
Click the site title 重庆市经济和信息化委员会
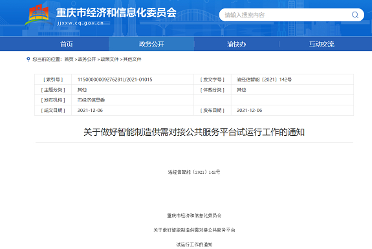point(116,12)
